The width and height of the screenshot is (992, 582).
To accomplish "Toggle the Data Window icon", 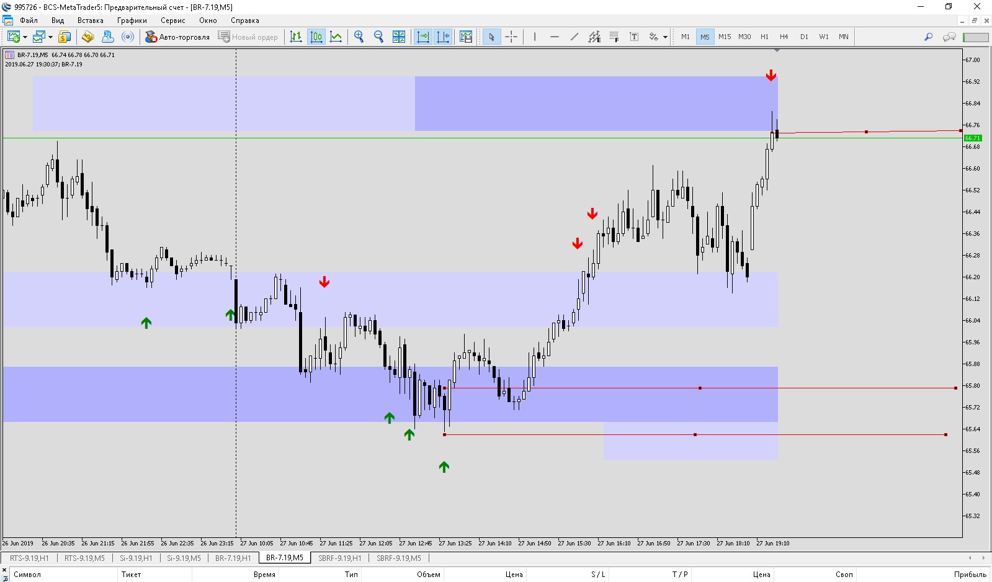I will (x=87, y=37).
